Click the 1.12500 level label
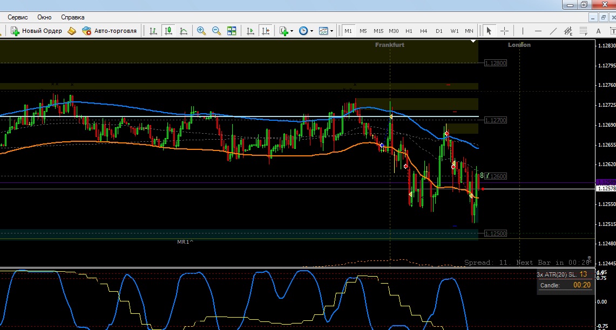Image resolution: width=616 pixels, height=330 pixels. [496, 233]
